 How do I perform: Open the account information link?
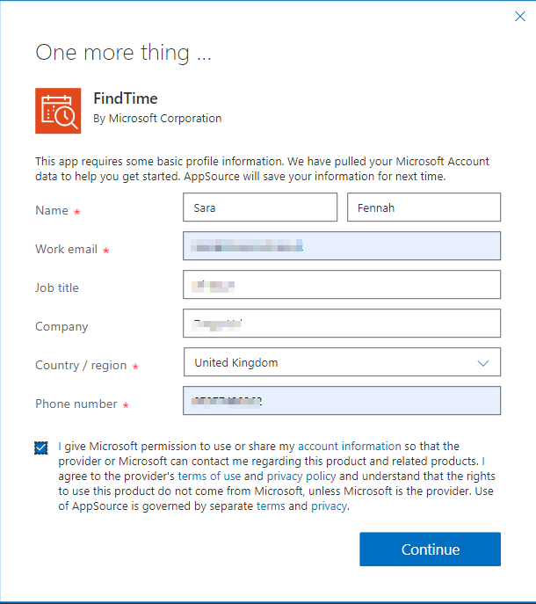point(349,447)
